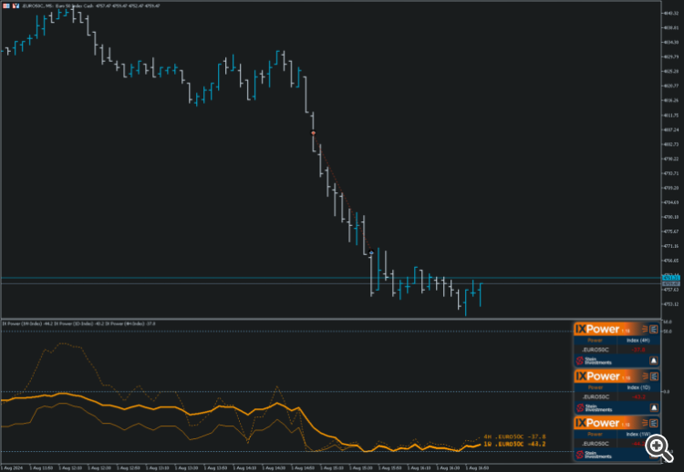The image size is (684, 472).
Task: Click the red trade entry marker on chart
Action: coord(313,133)
